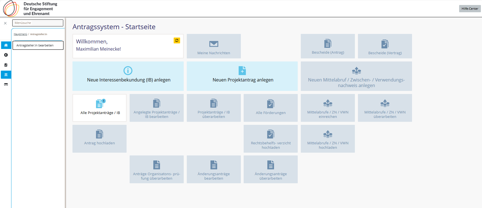Open the Alle Förderungen tile
482x208 pixels.
[270, 108]
